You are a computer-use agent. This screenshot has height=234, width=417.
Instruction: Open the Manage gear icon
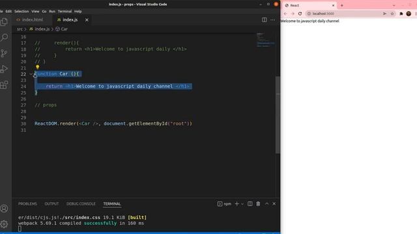(x=5, y=224)
